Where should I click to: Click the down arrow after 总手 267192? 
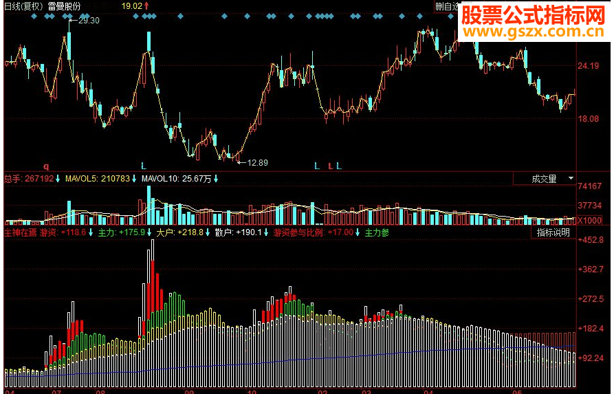click(x=58, y=179)
